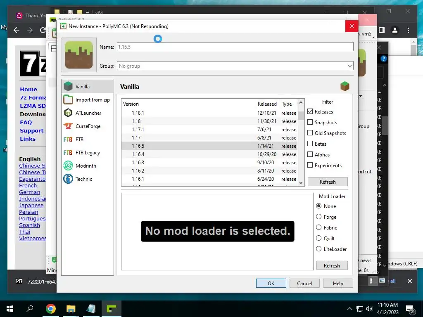The width and height of the screenshot is (423, 317).
Task: Select the FTB icon entry
Action: point(68,139)
